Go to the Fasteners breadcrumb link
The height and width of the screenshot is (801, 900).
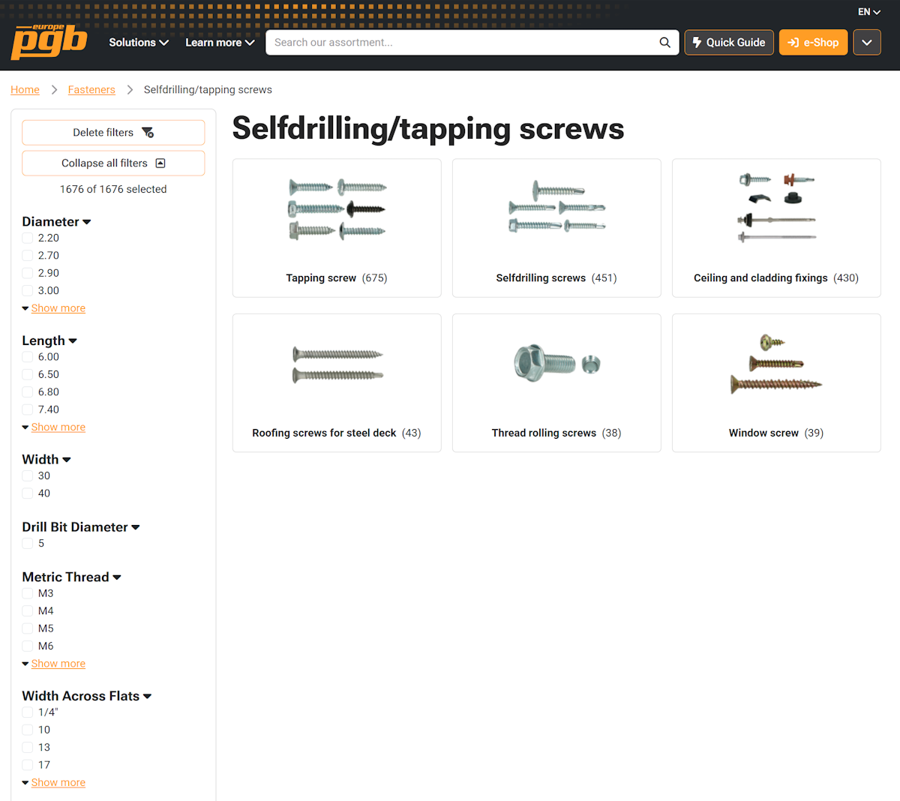(91, 90)
